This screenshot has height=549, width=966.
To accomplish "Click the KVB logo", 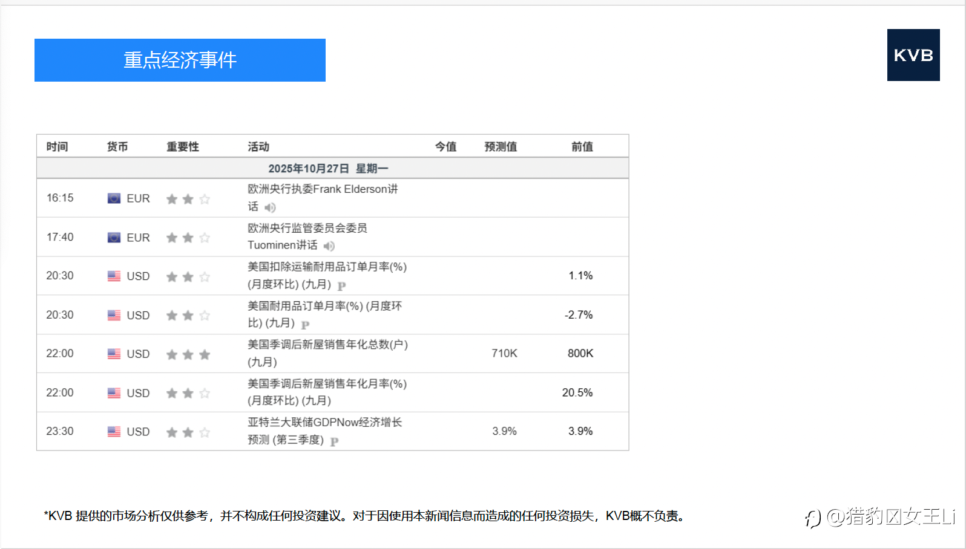I will point(913,55).
